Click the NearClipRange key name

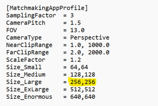click(29, 45)
